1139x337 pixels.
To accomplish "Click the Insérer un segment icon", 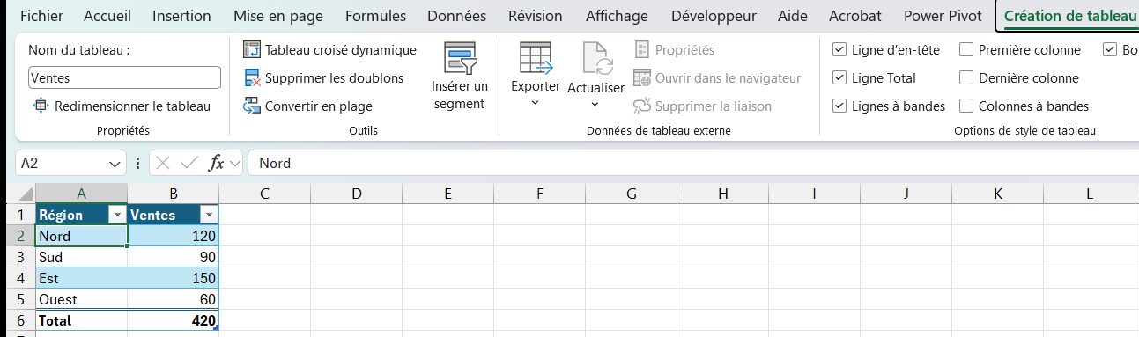I will coord(460,58).
